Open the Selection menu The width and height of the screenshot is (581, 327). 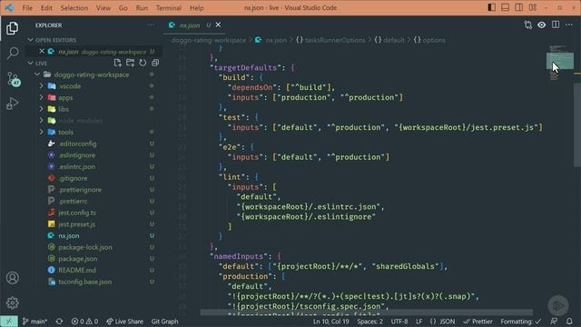[74, 8]
